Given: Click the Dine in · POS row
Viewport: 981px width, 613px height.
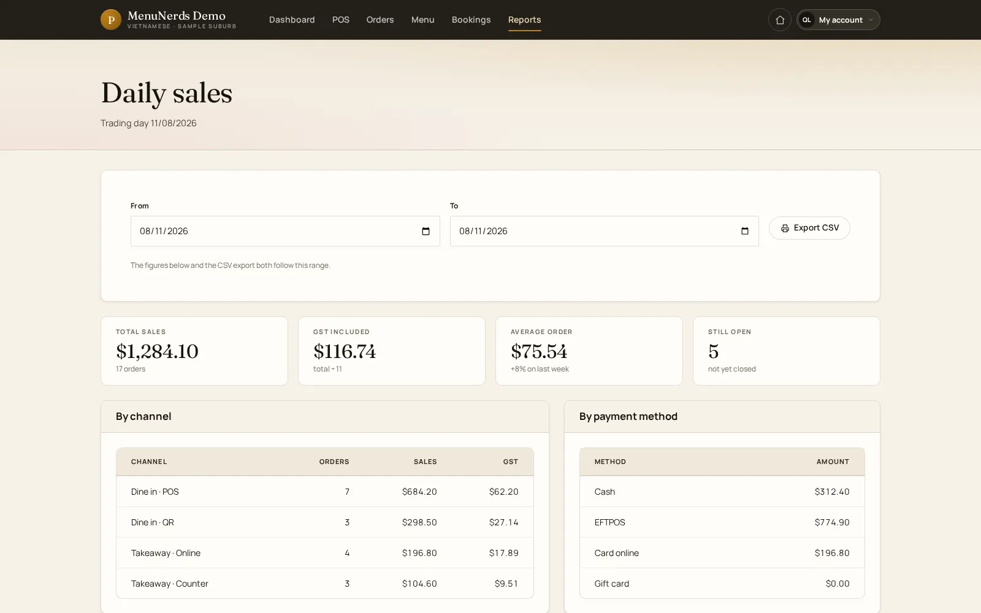Looking at the screenshot, I should point(325,492).
